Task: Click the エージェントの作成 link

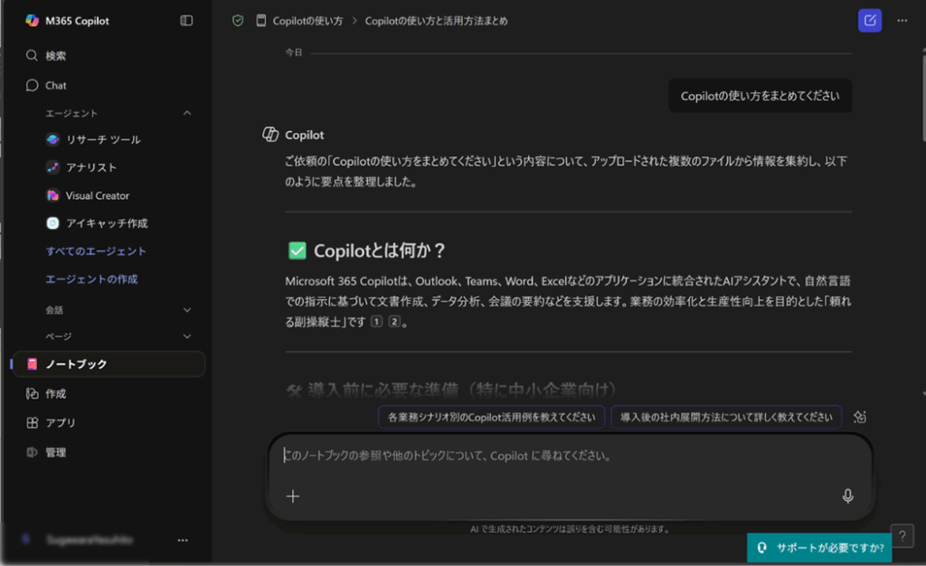Action: pyautogui.click(x=91, y=279)
